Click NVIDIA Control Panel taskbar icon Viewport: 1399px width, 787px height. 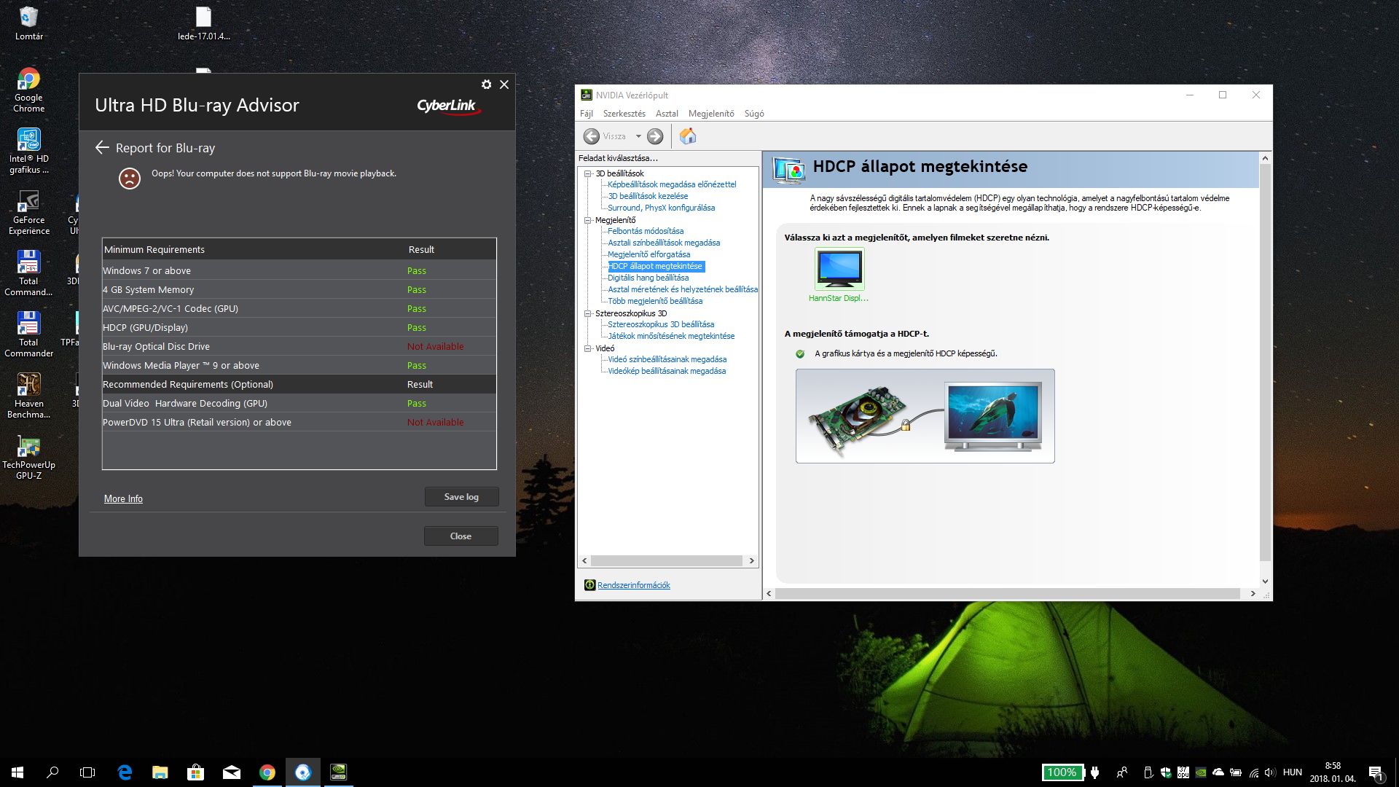339,772
